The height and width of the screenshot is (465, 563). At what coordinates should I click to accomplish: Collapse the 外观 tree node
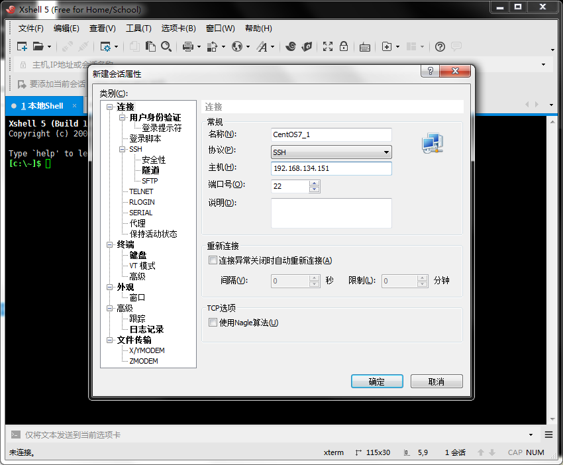click(110, 287)
